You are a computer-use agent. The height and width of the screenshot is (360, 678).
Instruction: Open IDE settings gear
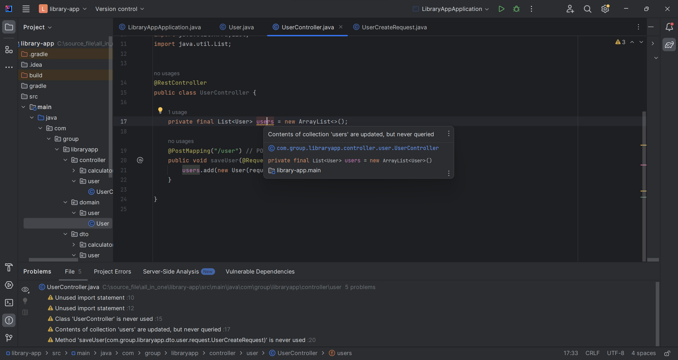tap(605, 9)
